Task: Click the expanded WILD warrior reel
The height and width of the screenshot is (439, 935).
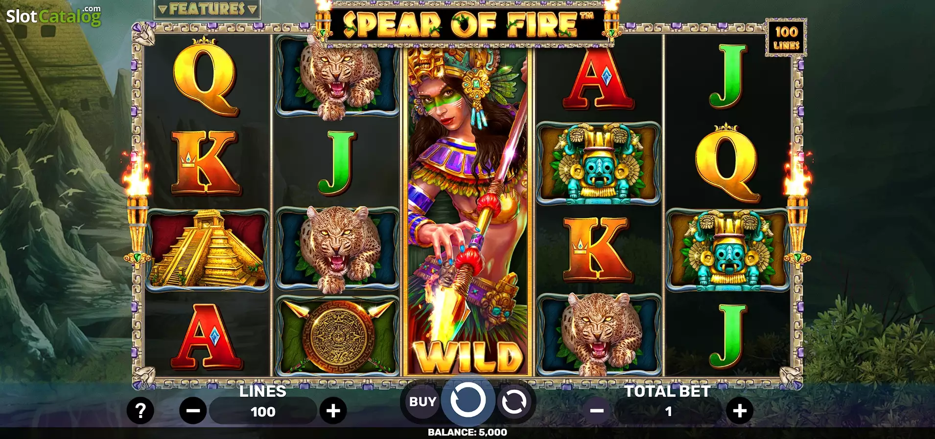Action: click(467, 211)
